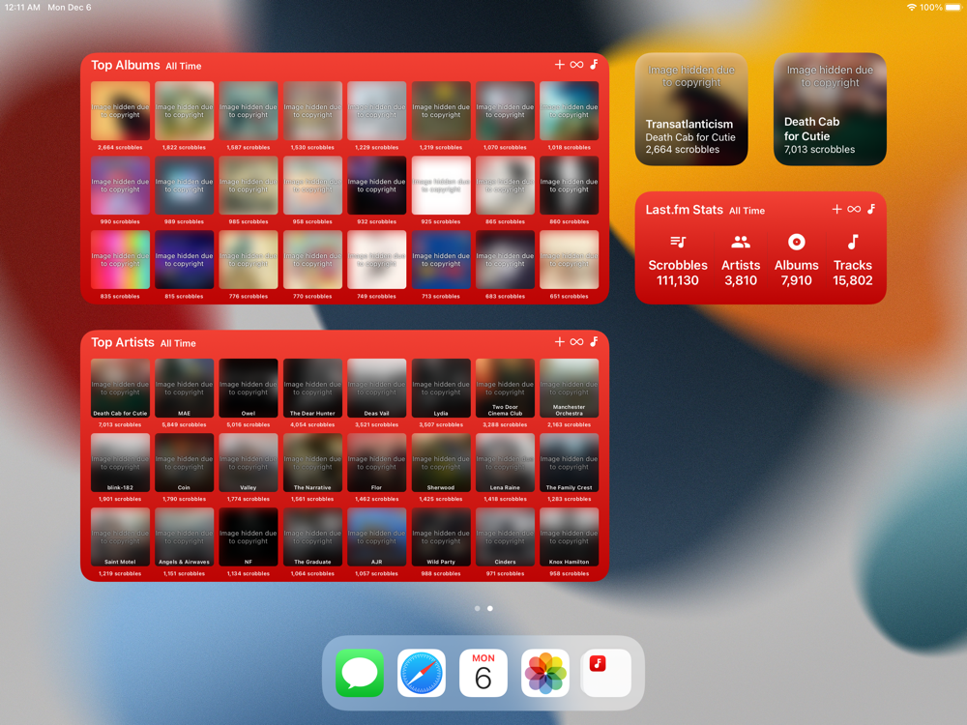
Task: Open The Family Crest artist tile
Action: pos(570,463)
